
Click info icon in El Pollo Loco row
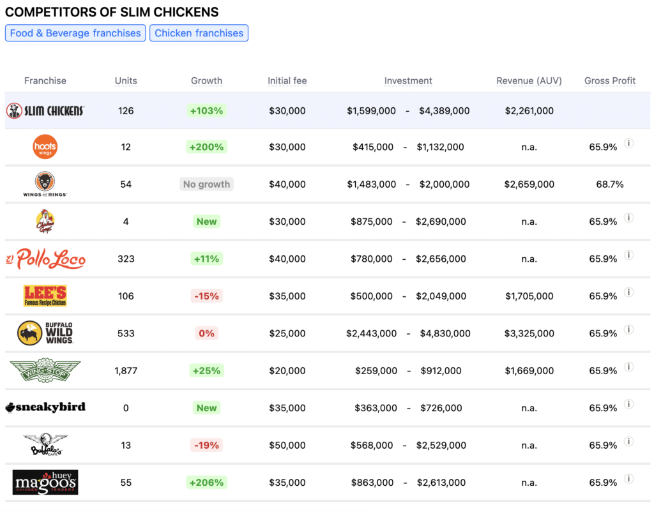tap(629, 255)
